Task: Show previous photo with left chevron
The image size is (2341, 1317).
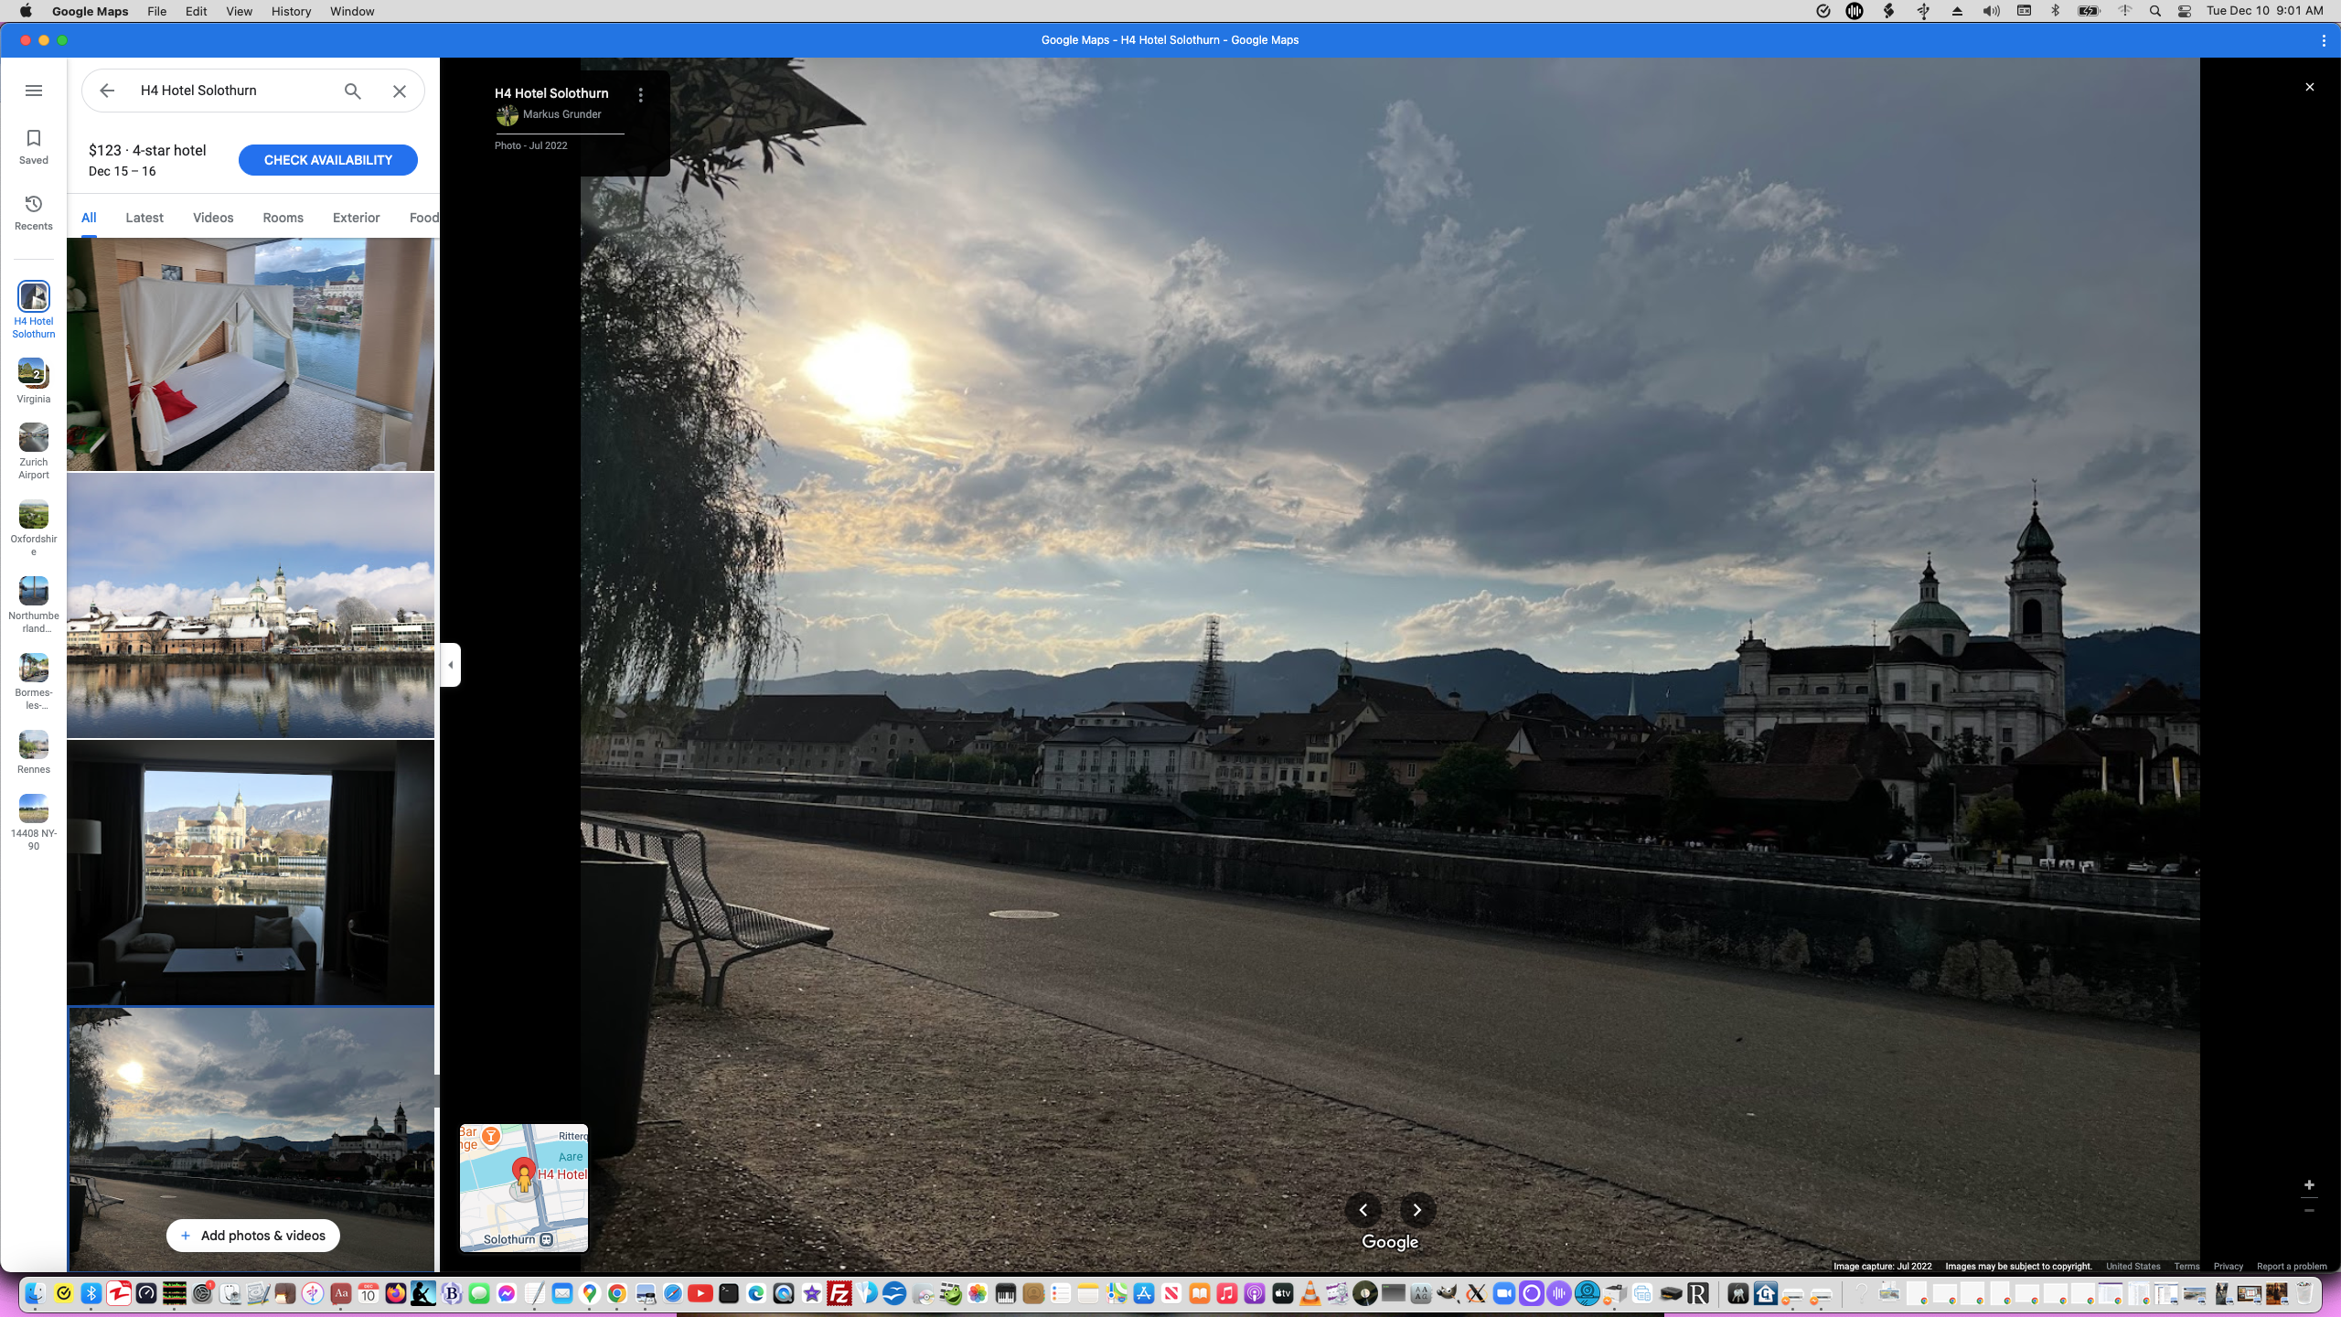Action: click(1363, 1210)
